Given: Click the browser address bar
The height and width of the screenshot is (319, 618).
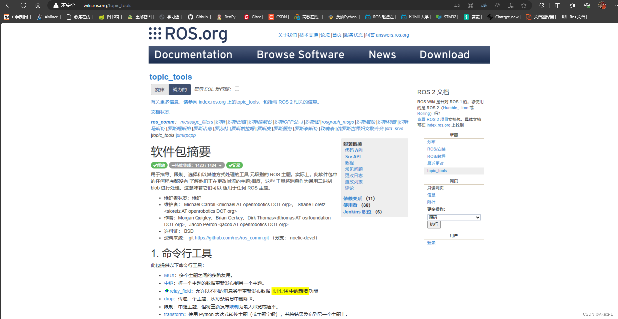Looking at the screenshot, I should point(107,5).
